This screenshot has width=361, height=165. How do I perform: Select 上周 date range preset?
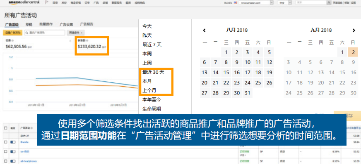point(147,63)
